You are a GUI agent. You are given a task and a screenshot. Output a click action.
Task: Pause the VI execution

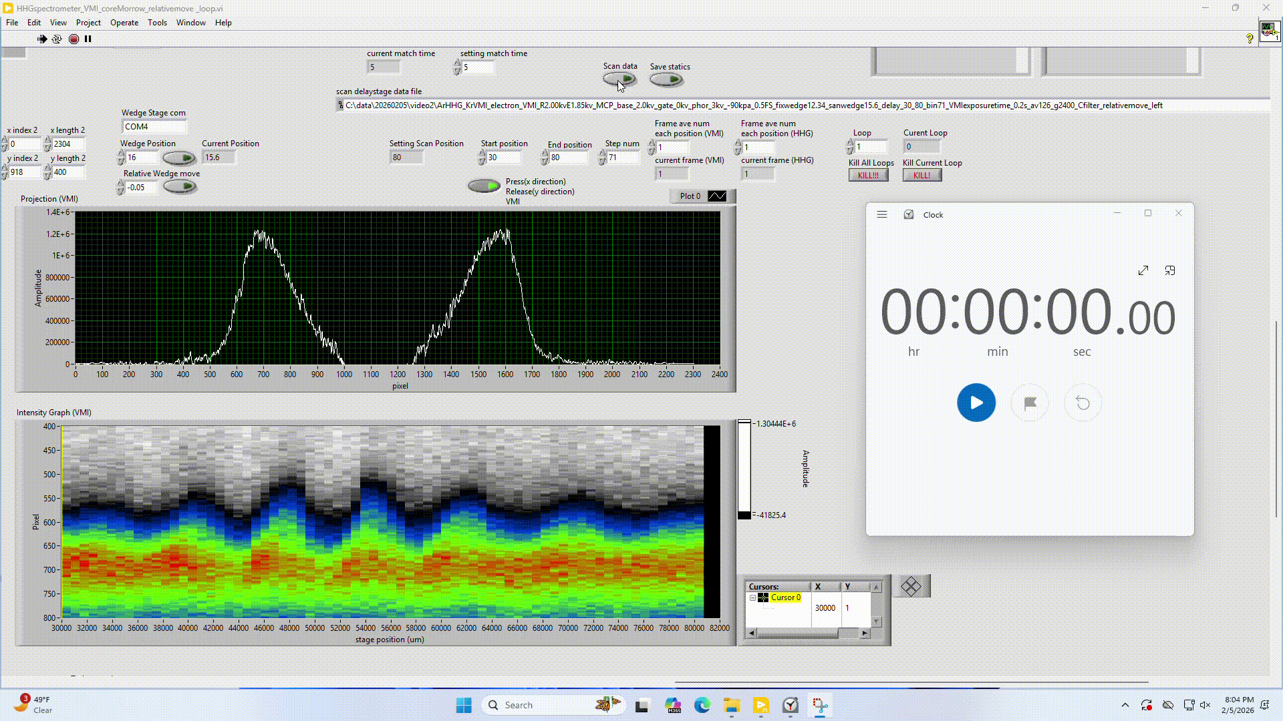click(x=88, y=39)
